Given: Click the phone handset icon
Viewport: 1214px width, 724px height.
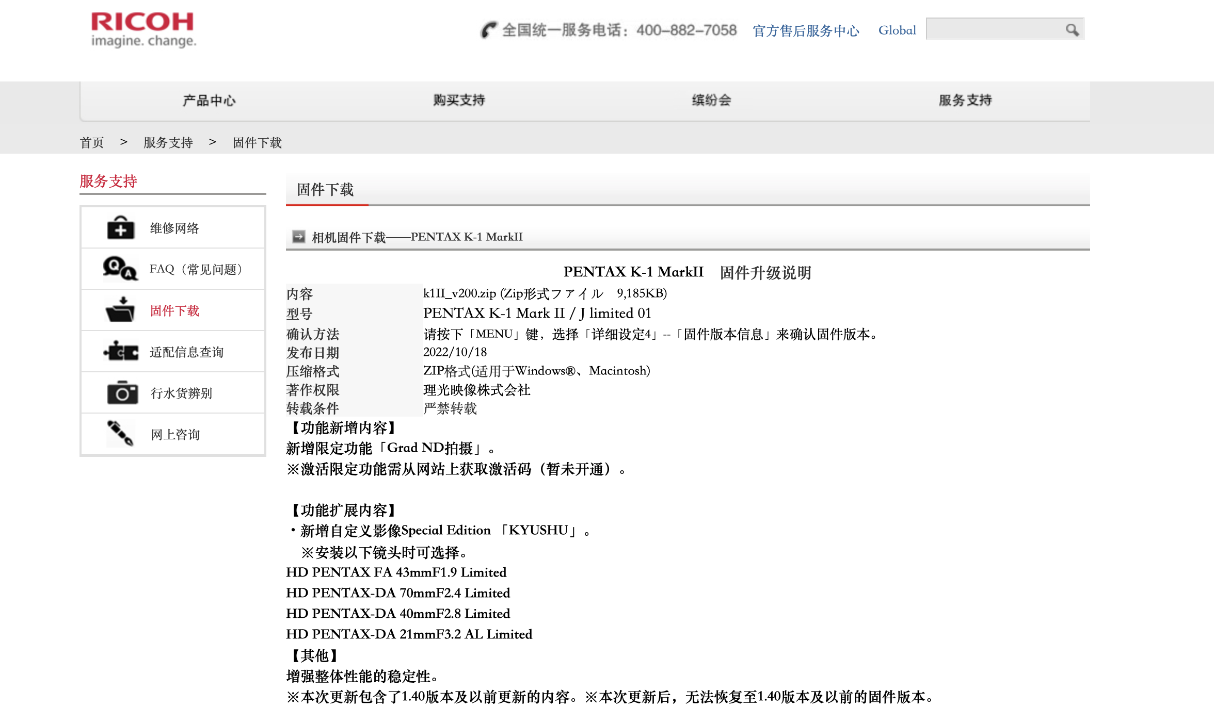Looking at the screenshot, I should click(x=488, y=30).
